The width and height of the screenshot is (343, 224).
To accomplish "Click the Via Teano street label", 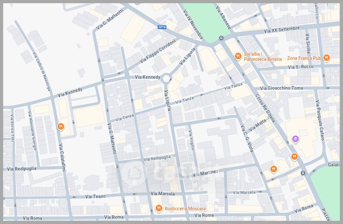I will (x=95, y=196).
